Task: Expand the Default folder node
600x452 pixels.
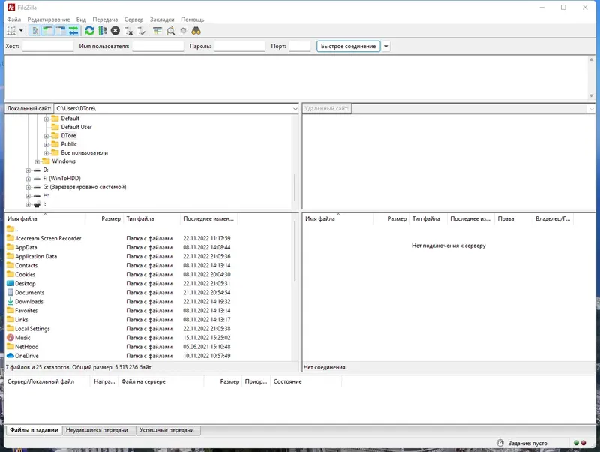Action: pos(46,119)
